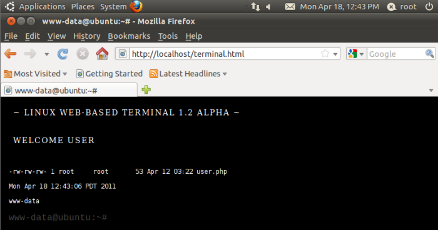Click the power session icon

[429, 6]
